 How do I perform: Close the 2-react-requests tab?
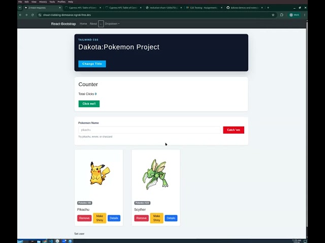pos(60,8)
